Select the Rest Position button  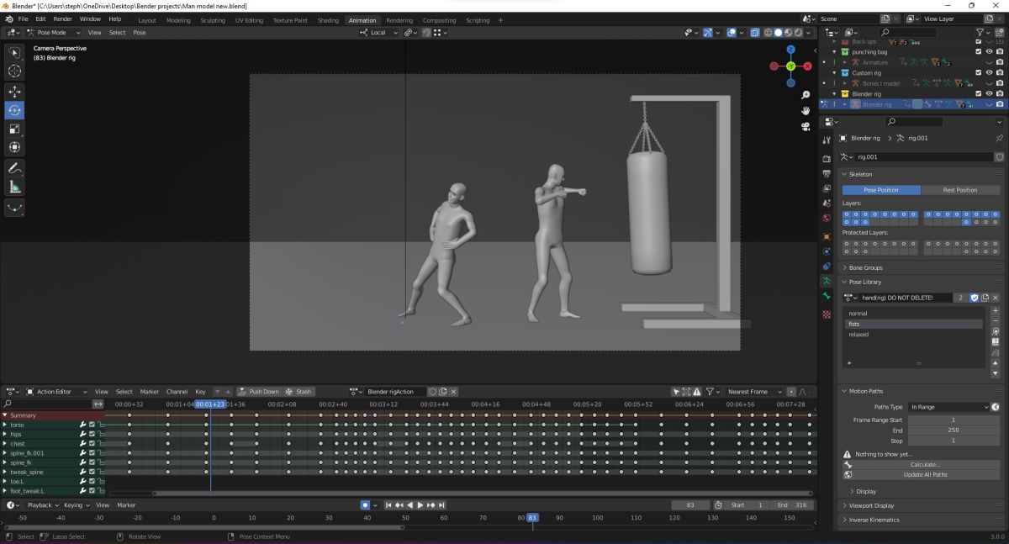[x=960, y=190]
